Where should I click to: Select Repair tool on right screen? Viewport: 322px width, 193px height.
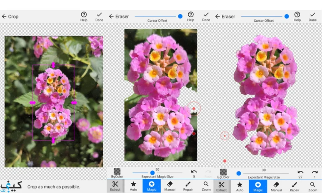[x=294, y=187]
